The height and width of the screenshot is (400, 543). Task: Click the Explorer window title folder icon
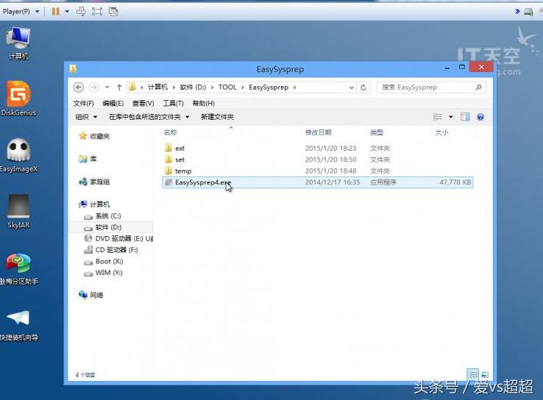(x=73, y=69)
